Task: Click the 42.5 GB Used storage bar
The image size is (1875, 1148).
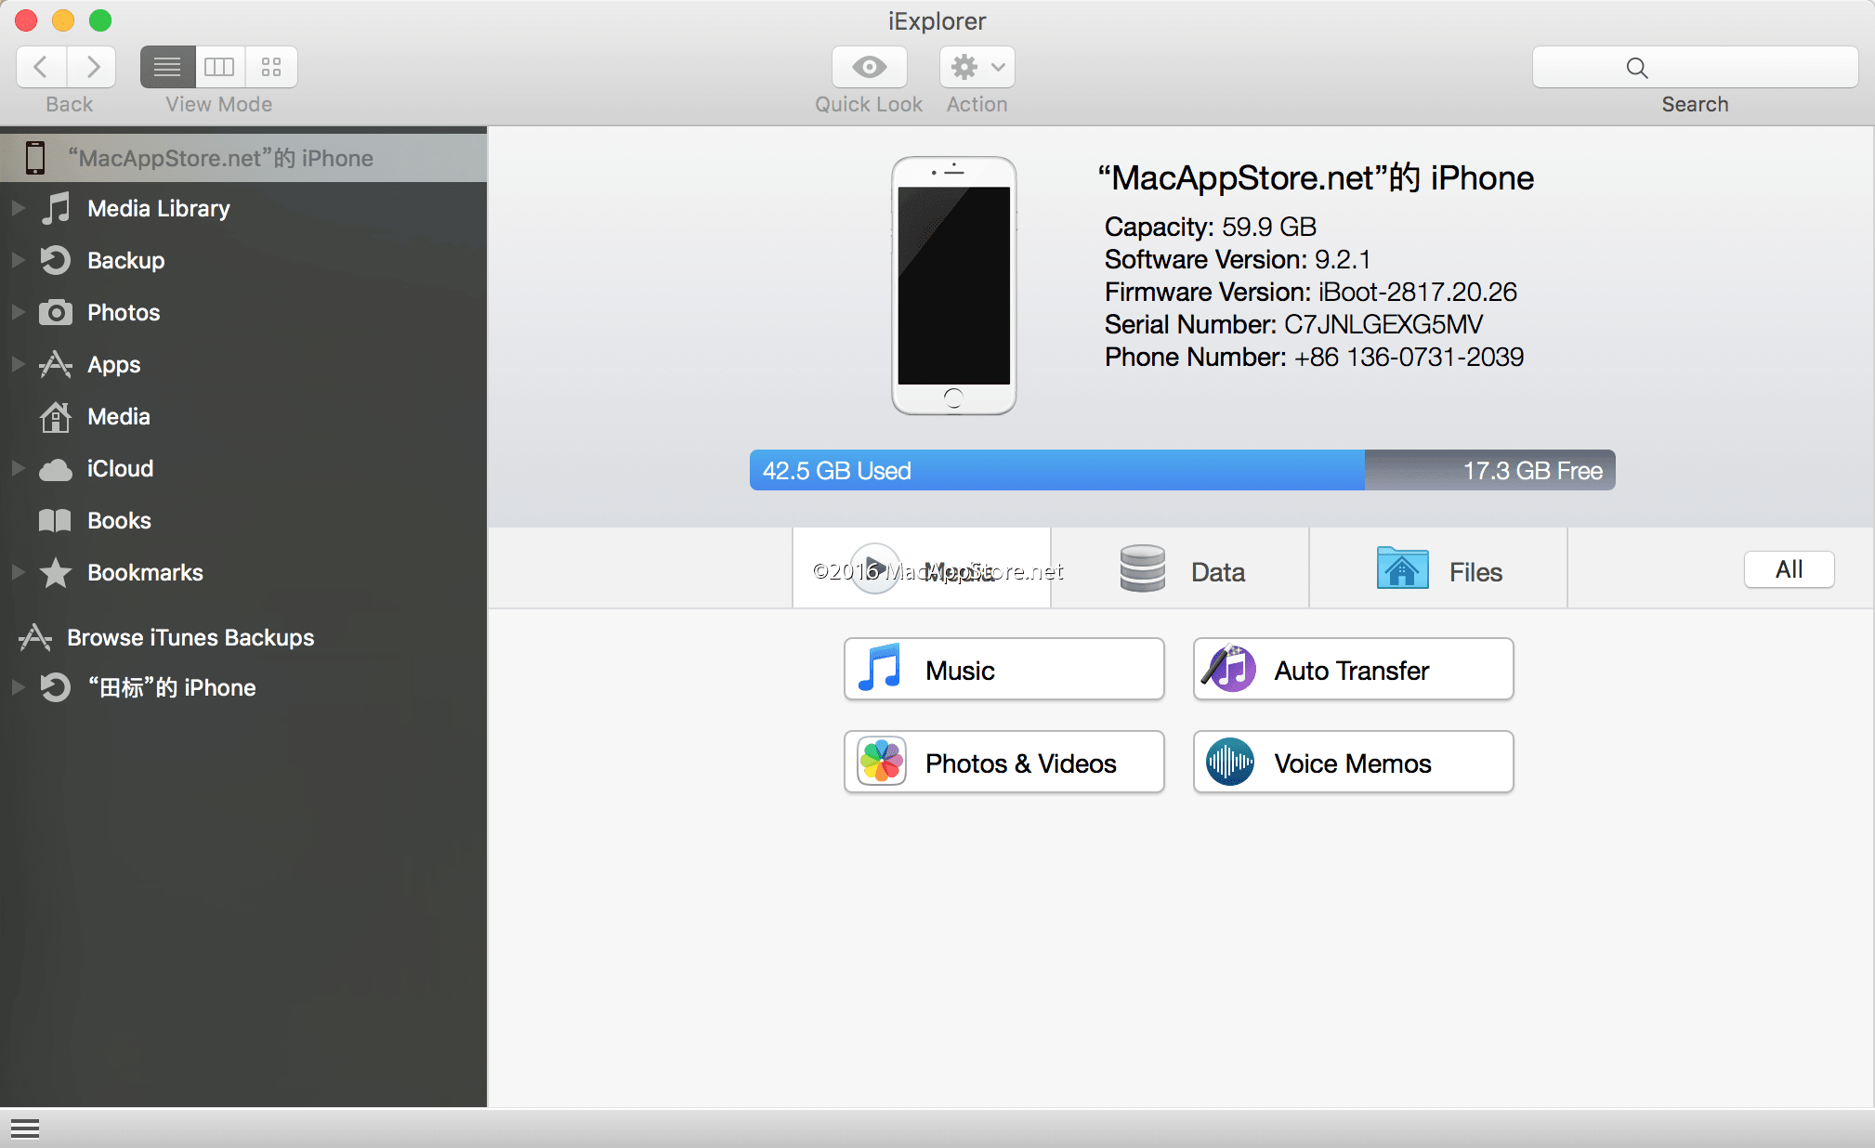Action: coord(1057,470)
